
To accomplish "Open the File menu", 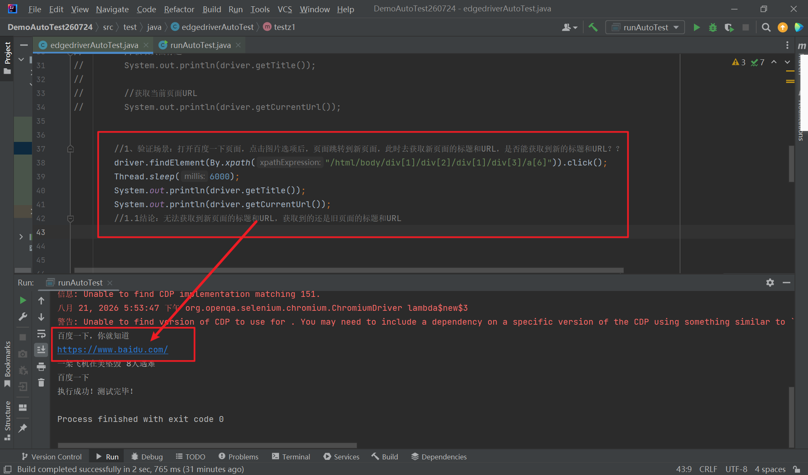I will click(35, 9).
